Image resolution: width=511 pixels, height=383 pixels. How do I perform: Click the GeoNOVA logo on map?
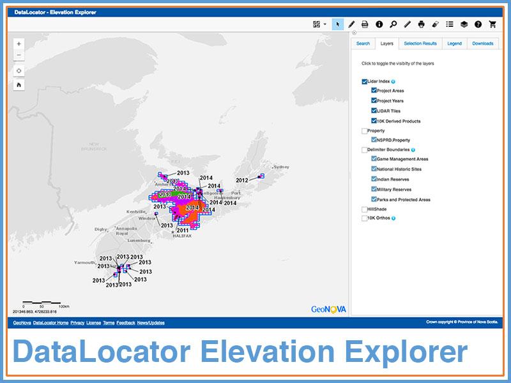(x=328, y=310)
